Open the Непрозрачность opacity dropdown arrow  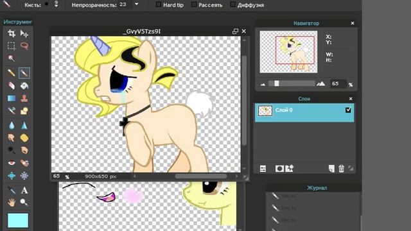[x=137, y=4]
